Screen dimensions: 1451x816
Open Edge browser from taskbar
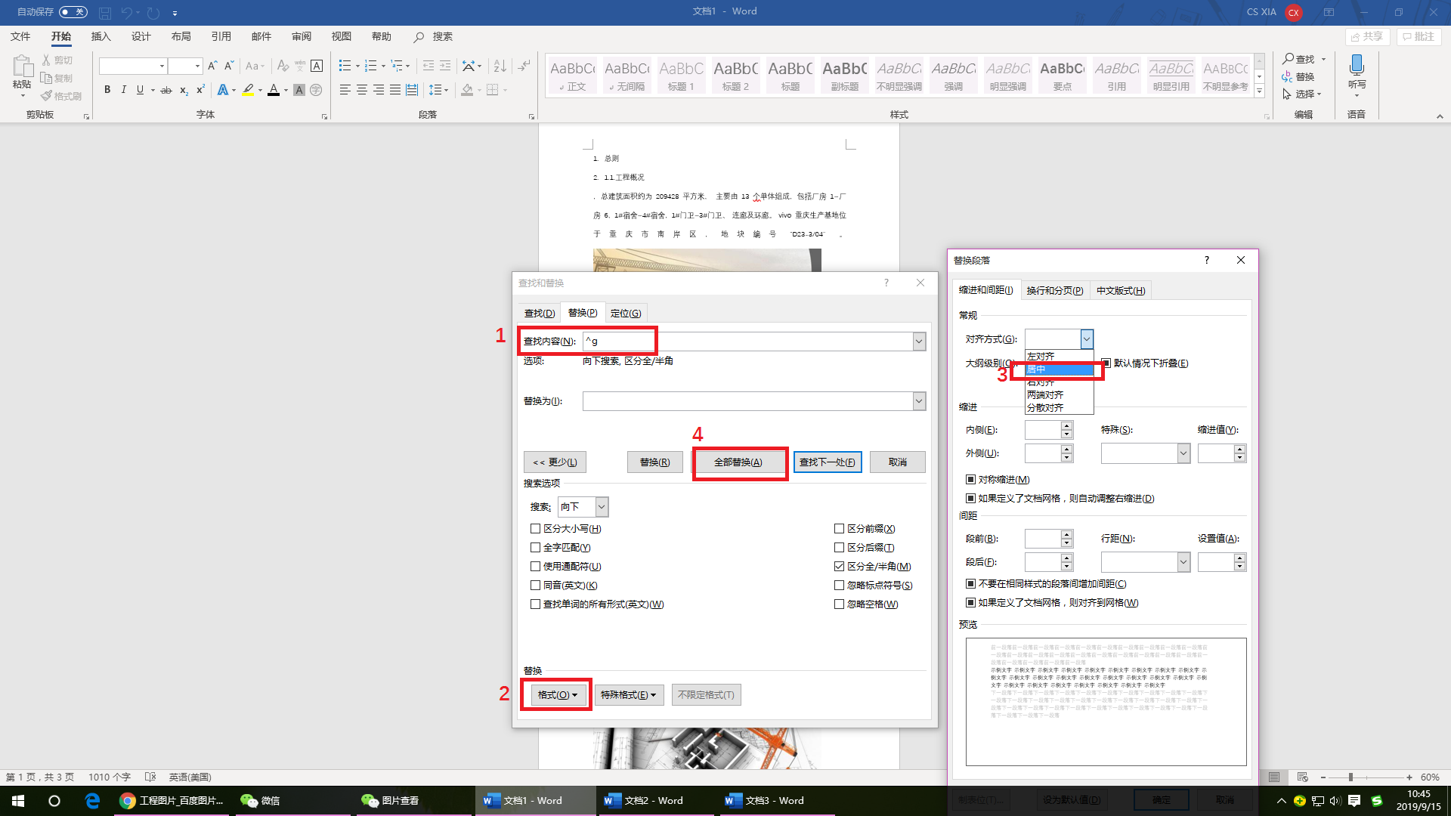pyautogui.click(x=92, y=801)
